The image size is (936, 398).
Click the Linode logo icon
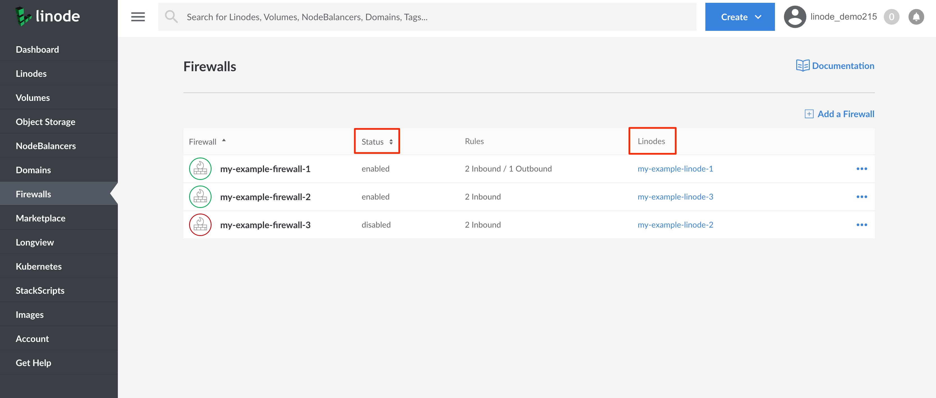coord(23,16)
